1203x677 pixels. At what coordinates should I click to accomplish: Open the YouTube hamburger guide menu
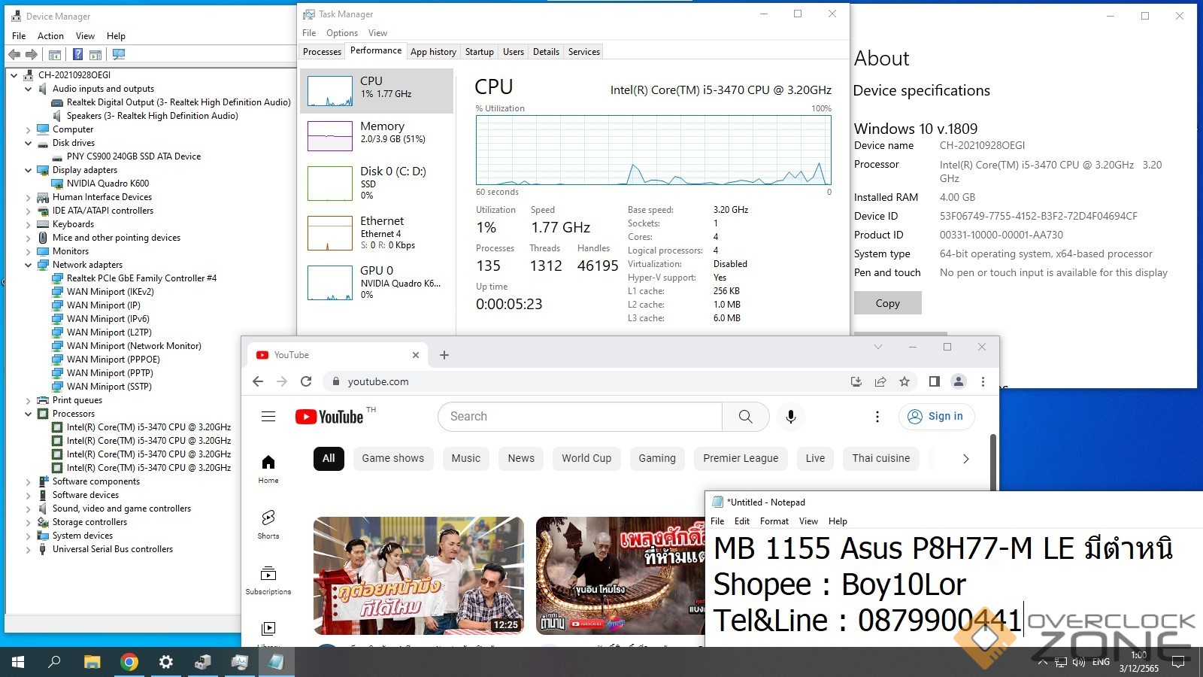click(x=268, y=417)
